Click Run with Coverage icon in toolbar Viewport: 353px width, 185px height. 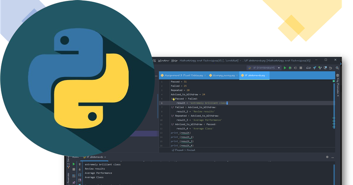295,68
